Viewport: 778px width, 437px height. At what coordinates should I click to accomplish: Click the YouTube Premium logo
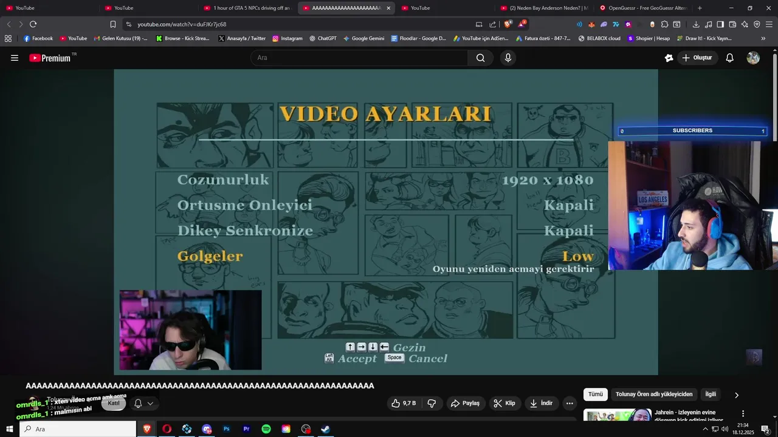(51, 58)
